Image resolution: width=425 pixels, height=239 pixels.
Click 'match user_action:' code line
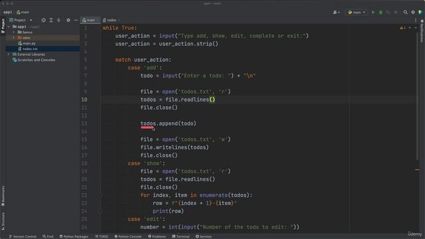(x=143, y=60)
